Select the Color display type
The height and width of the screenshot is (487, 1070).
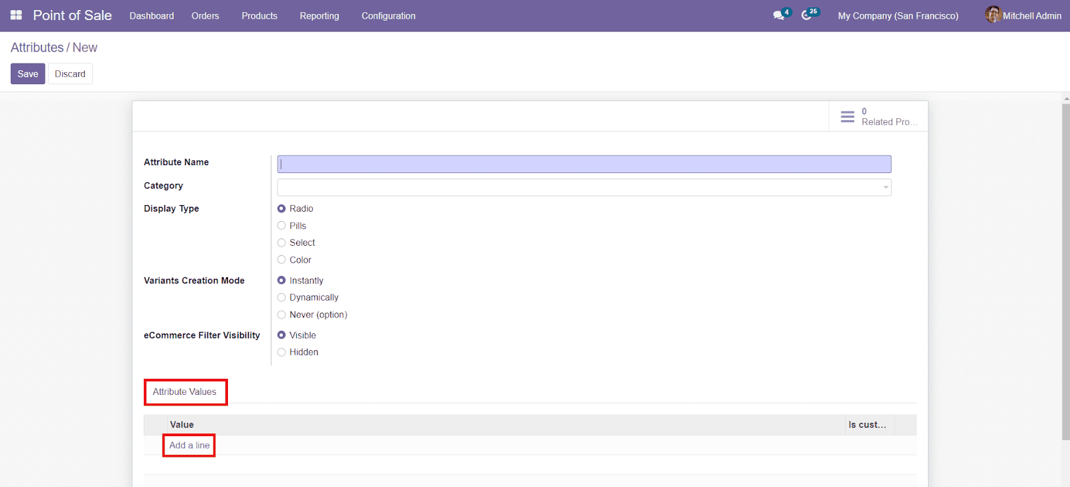coord(282,260)
